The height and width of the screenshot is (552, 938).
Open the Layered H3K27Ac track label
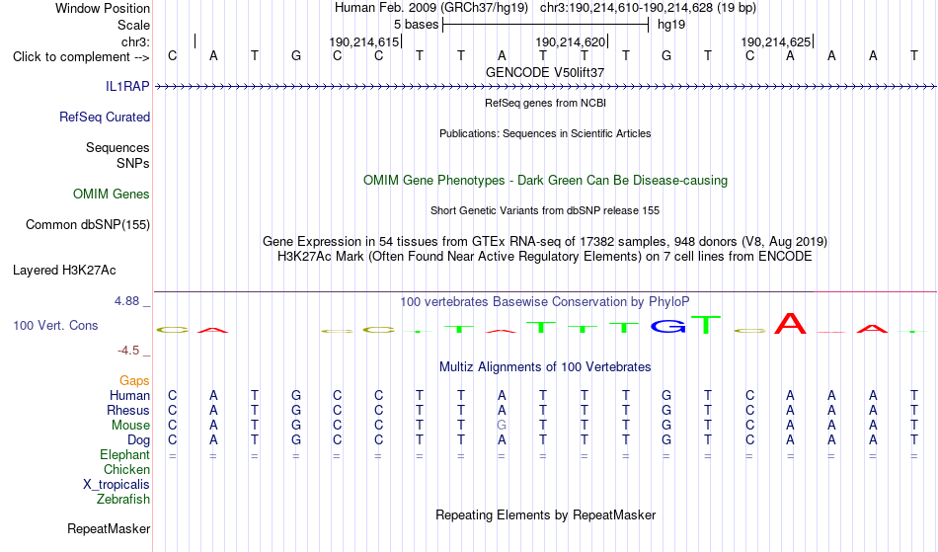pyautogui.click(x=64, y=270)
